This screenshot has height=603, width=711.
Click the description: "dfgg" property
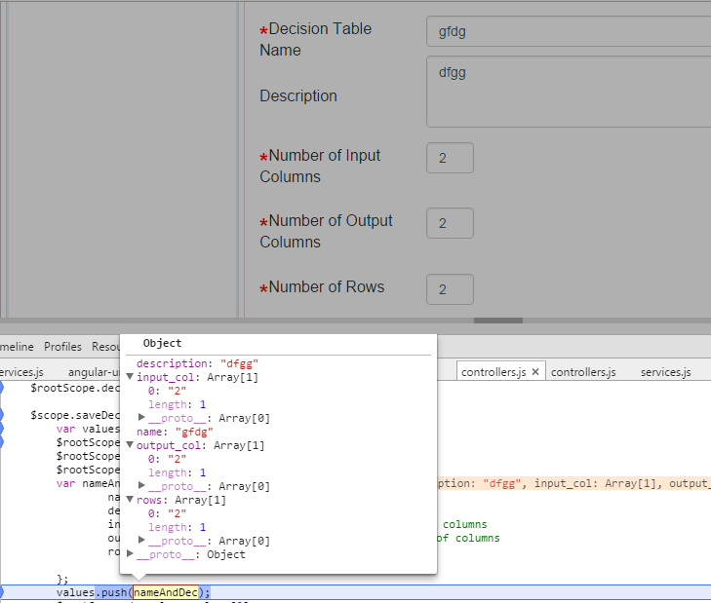coord(197,363)
